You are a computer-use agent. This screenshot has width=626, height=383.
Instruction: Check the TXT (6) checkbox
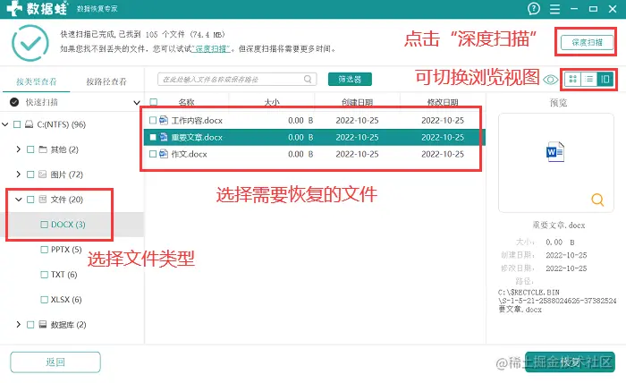click(45, 275)
